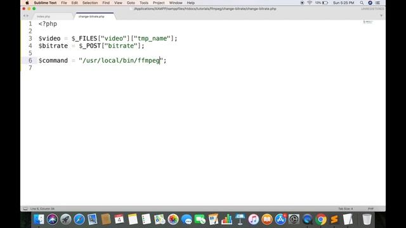Open iTunes from the dock

[x=254, y=220]
